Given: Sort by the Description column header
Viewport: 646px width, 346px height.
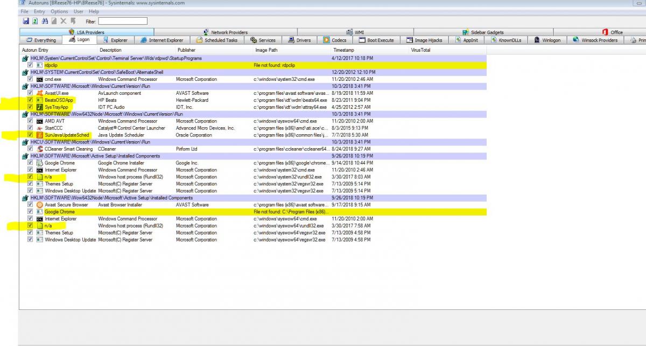Looking at the screenshot, I should click(x=136, y=50).
